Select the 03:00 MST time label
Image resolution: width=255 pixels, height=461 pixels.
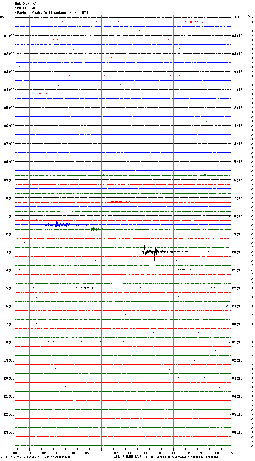(x=9, y=72)
